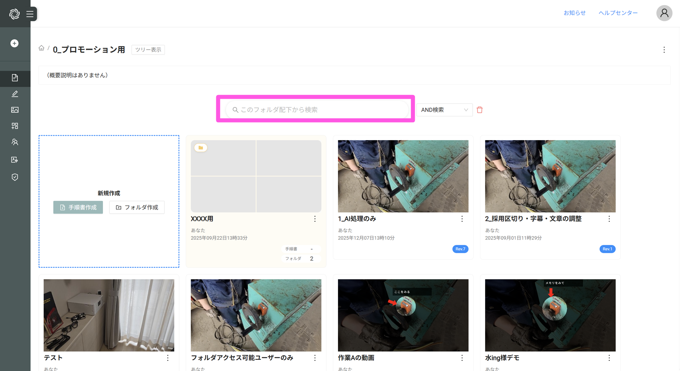
Task: Go to home via breadcrumb icon
Action: [41, 48]
